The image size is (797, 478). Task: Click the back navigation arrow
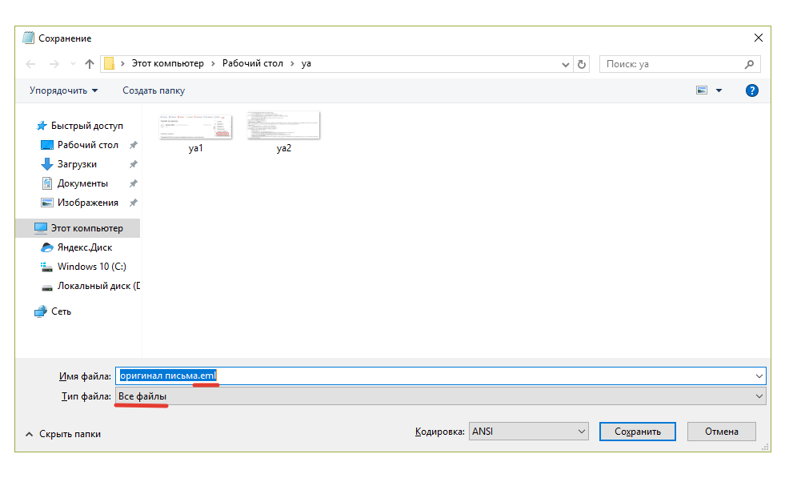coord(30,64)
